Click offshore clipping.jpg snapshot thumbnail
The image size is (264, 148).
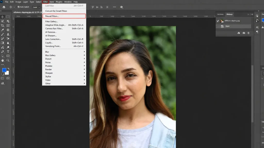[222, 21]
